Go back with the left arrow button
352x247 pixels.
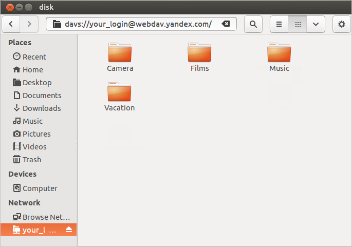pos(11,24)
